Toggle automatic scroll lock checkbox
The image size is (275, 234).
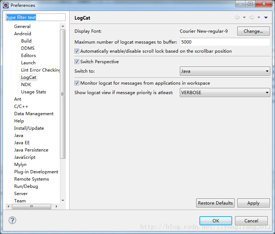[x=77, y=51]
